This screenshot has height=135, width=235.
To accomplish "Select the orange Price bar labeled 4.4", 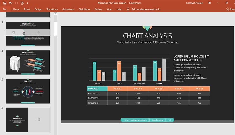I will click(119, 71).
